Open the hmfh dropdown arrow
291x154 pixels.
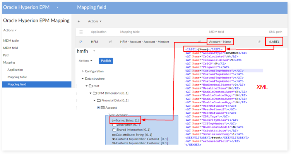pos(94,51)
